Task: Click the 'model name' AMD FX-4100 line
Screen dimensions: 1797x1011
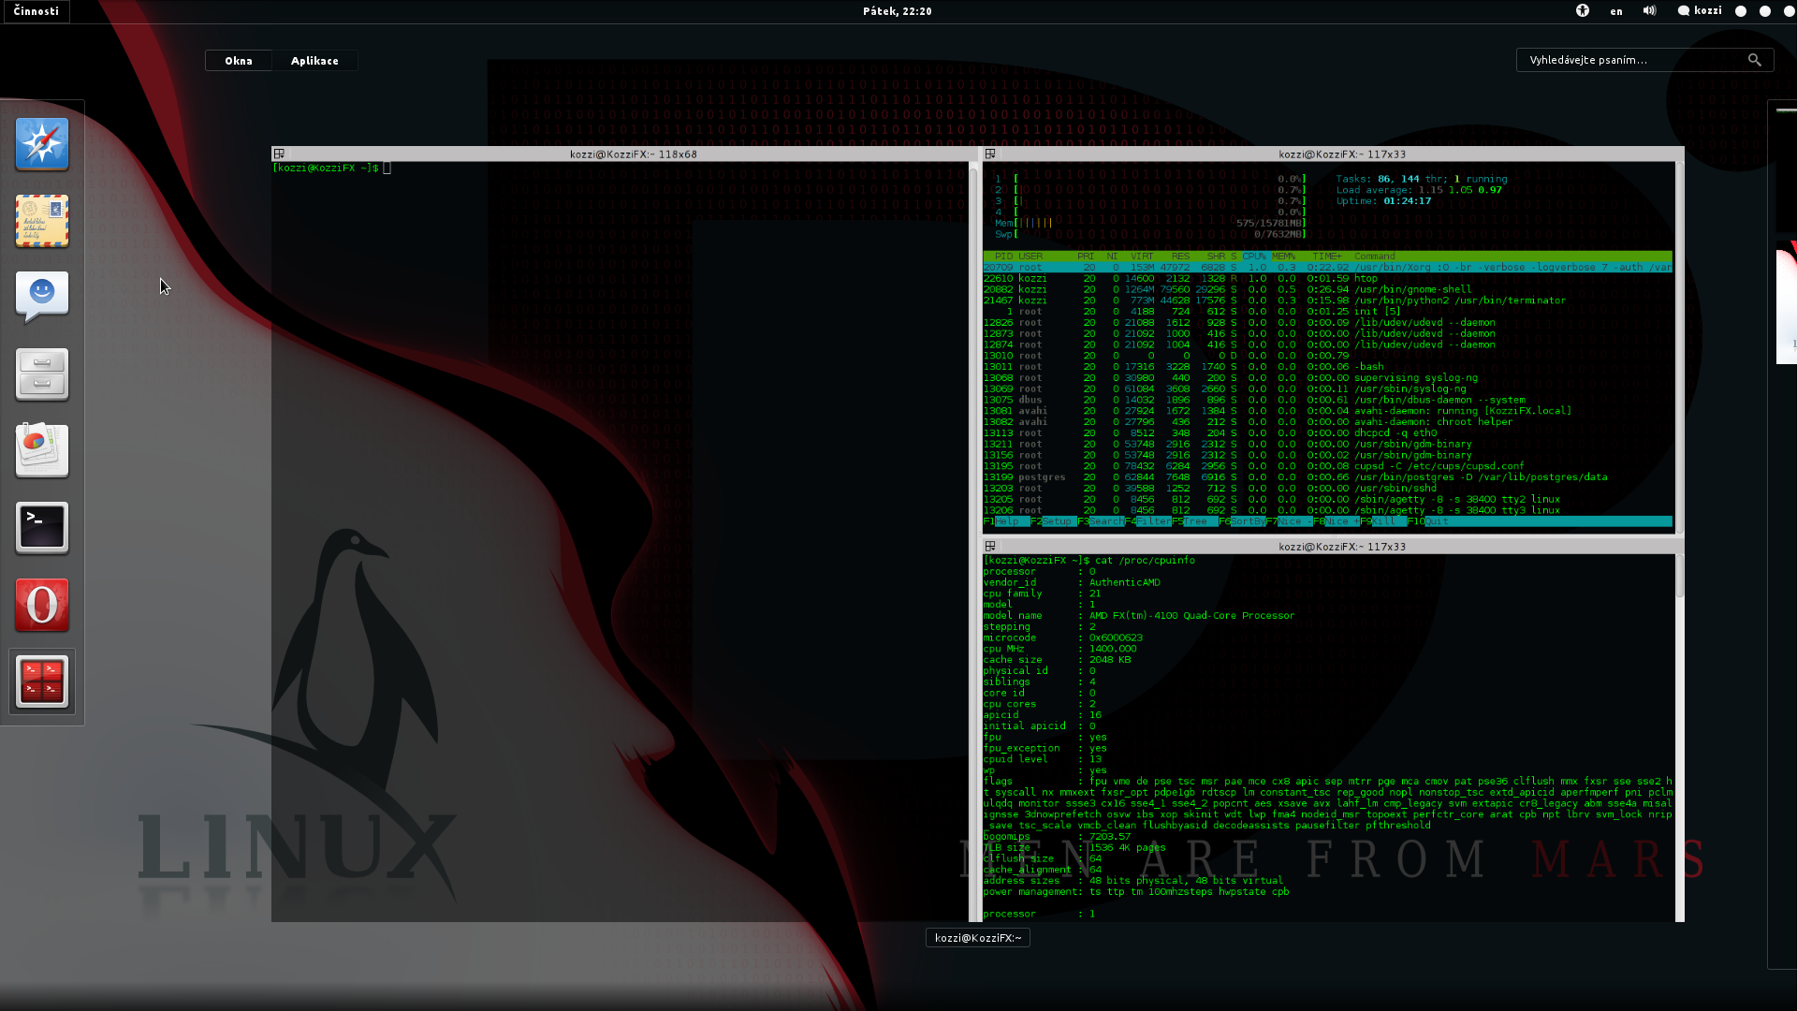Action: tap(1139, 616)
